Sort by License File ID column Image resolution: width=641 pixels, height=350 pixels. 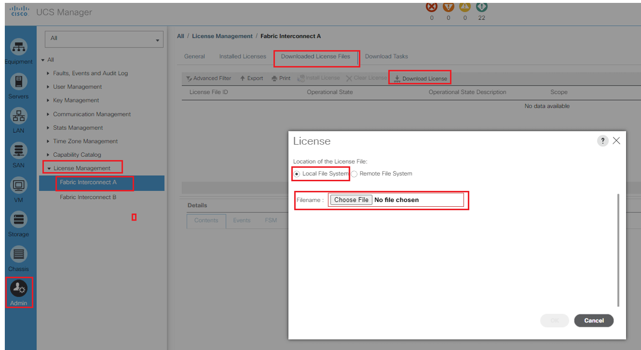(208, 92)
